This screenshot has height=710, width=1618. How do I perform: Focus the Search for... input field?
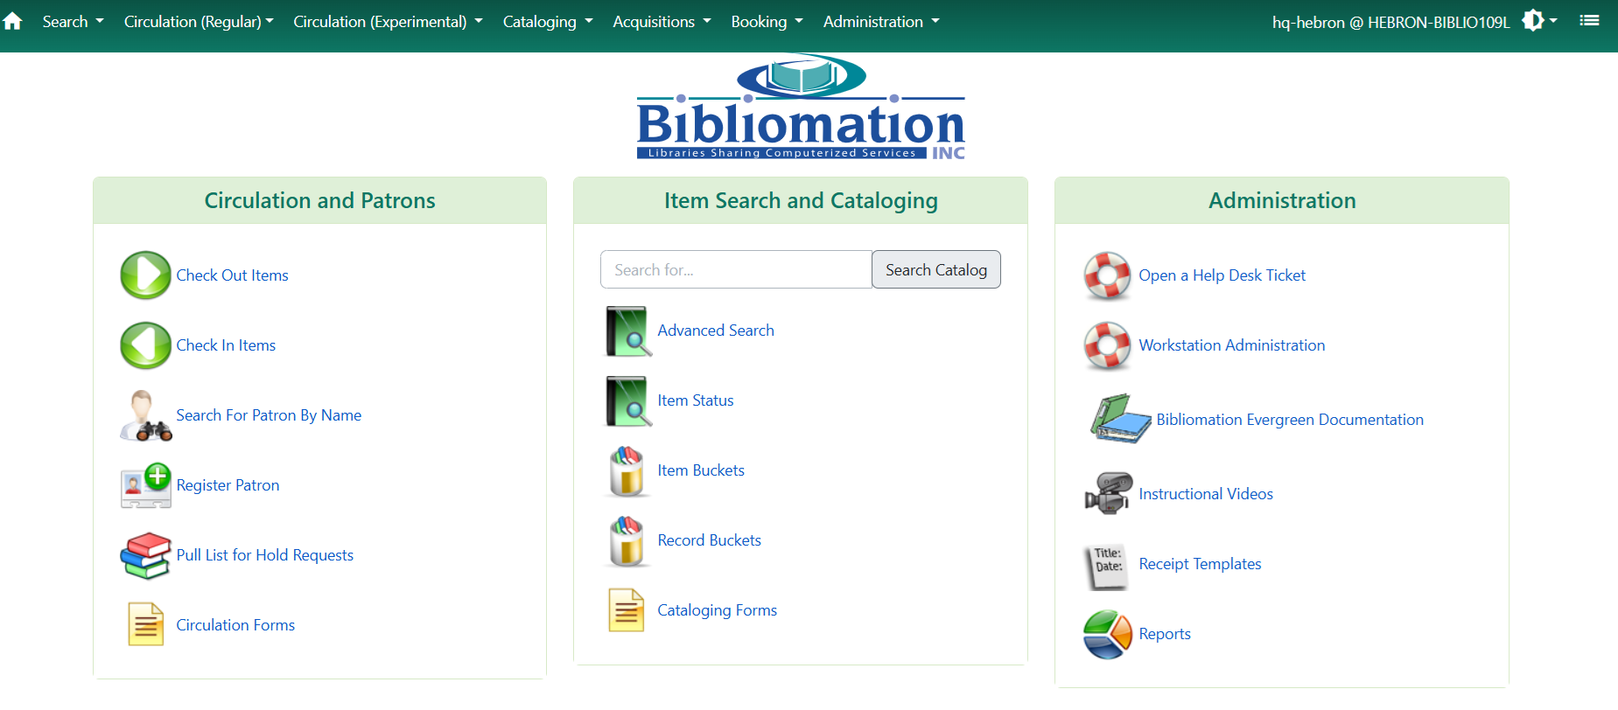coord(735,270)
